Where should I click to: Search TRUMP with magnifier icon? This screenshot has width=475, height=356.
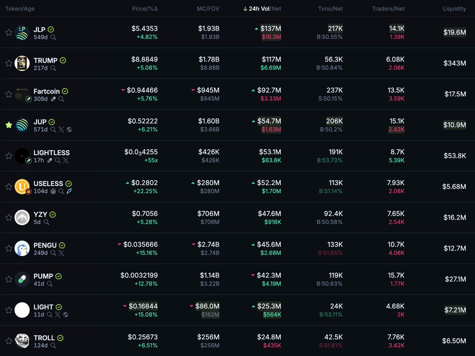pos(53,68)
